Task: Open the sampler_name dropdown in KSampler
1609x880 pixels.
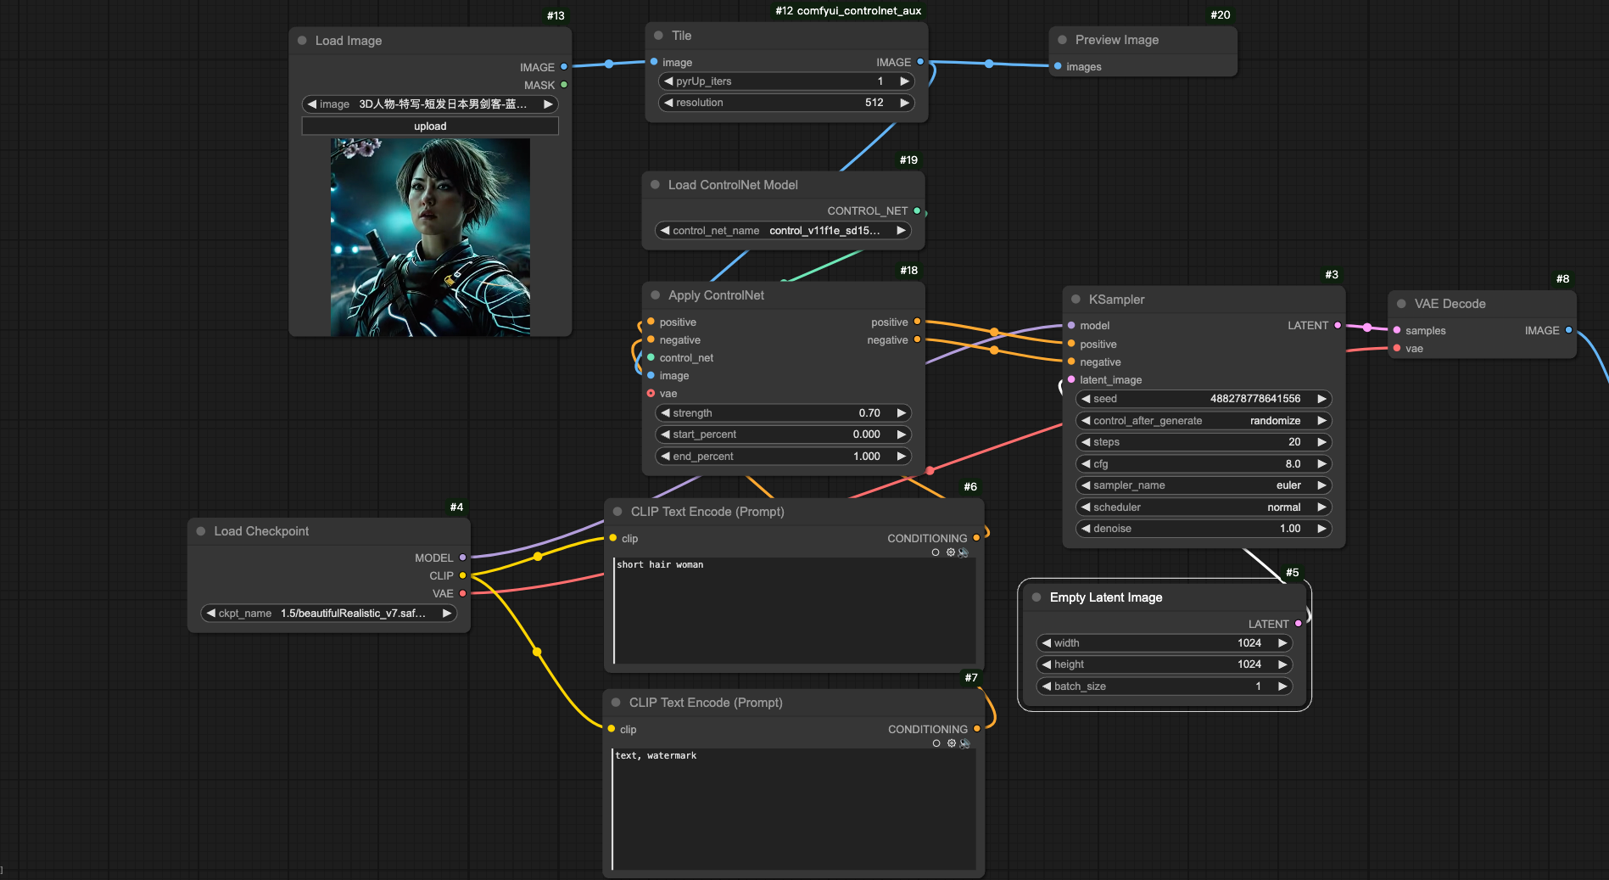Action: tap(1203, 485)
